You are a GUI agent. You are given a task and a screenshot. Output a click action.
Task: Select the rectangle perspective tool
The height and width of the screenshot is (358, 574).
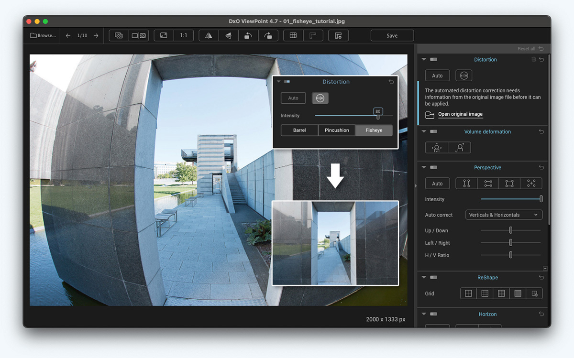pos(509,184)
